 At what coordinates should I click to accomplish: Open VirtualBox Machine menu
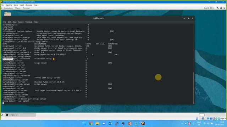9,5
